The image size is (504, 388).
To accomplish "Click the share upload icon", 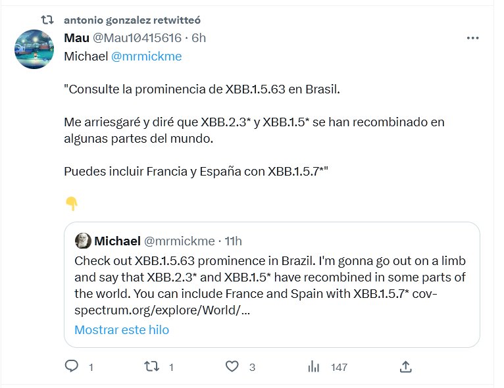I will click(406, 366).
